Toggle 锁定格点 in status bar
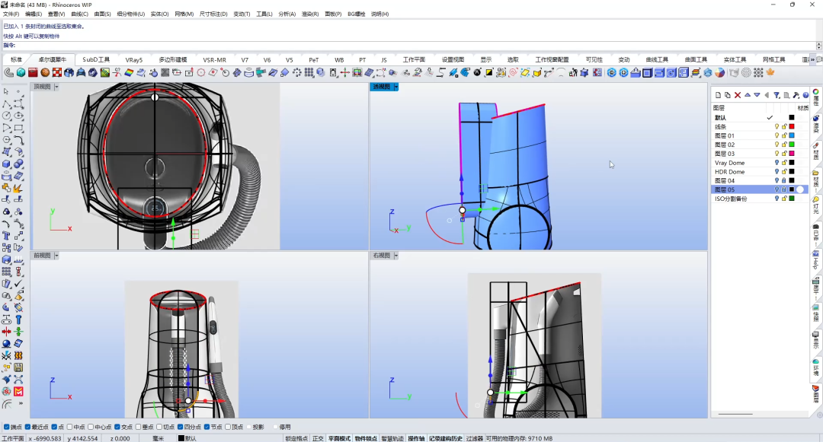The height and width of the screenshot is (442, 823). point(296,438)
